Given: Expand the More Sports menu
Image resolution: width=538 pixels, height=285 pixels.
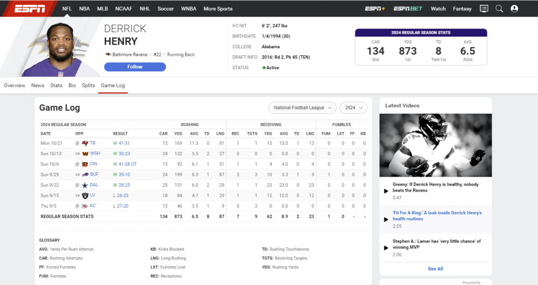Looking at the screenshot, I should click(218, 9).
